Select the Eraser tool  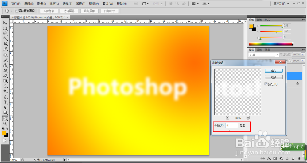5,76
